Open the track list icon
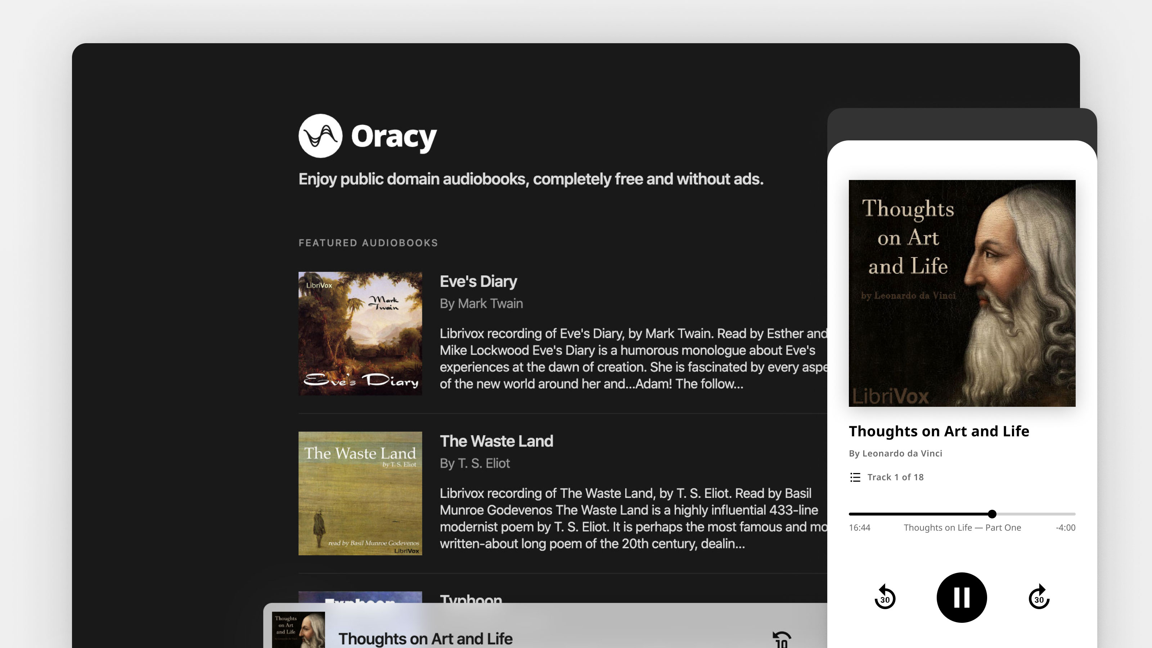The height and width of the screenshot is (648, 1152). [855, 477]
